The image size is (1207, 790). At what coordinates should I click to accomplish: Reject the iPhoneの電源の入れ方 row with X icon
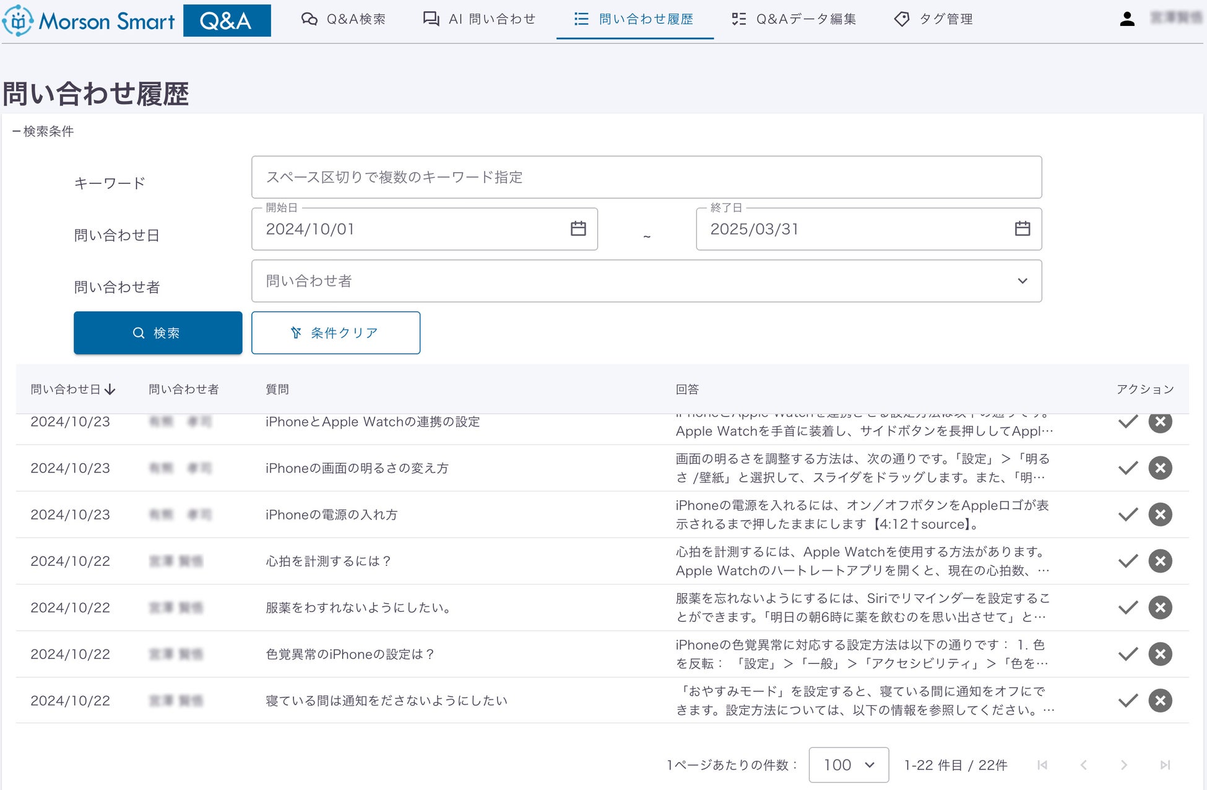point(1160,514)
